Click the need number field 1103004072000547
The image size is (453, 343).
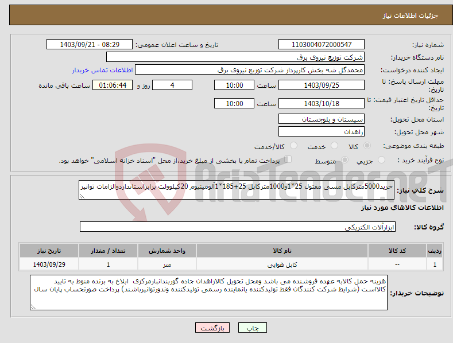322,45
